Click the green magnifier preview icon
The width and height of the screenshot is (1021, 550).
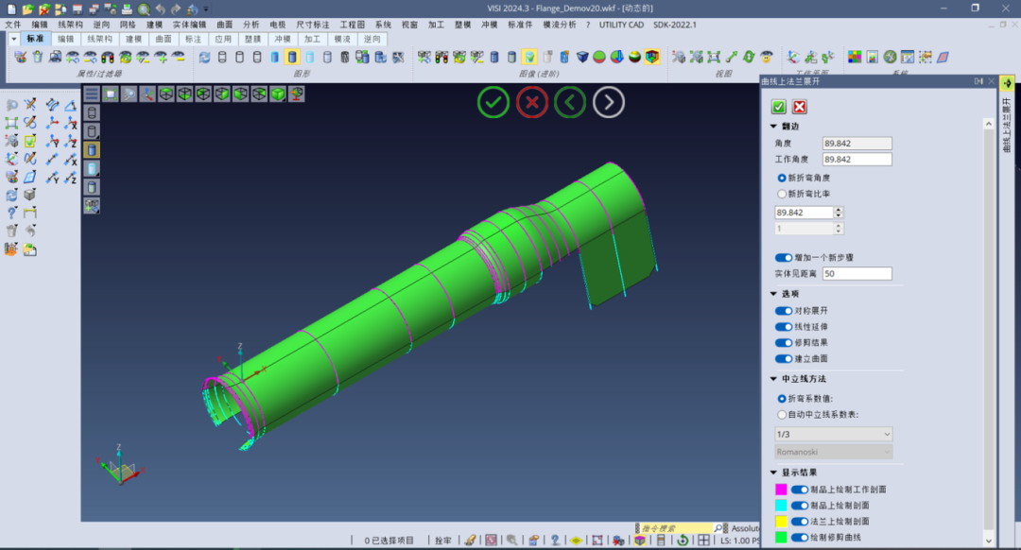pyautogui.click(x=144, y=9)
